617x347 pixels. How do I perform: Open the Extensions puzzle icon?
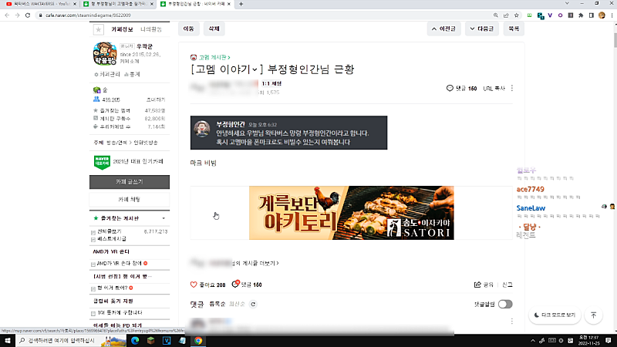[x=581, y=15]
